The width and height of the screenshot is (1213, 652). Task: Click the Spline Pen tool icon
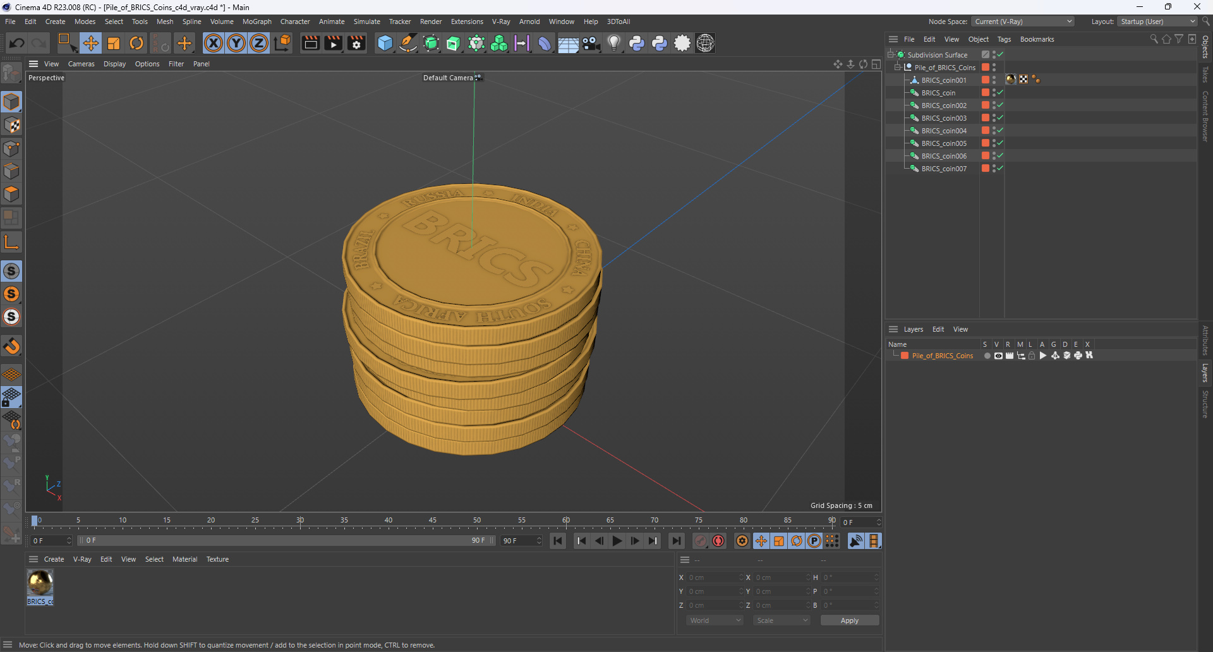click(x=408, y=43)
